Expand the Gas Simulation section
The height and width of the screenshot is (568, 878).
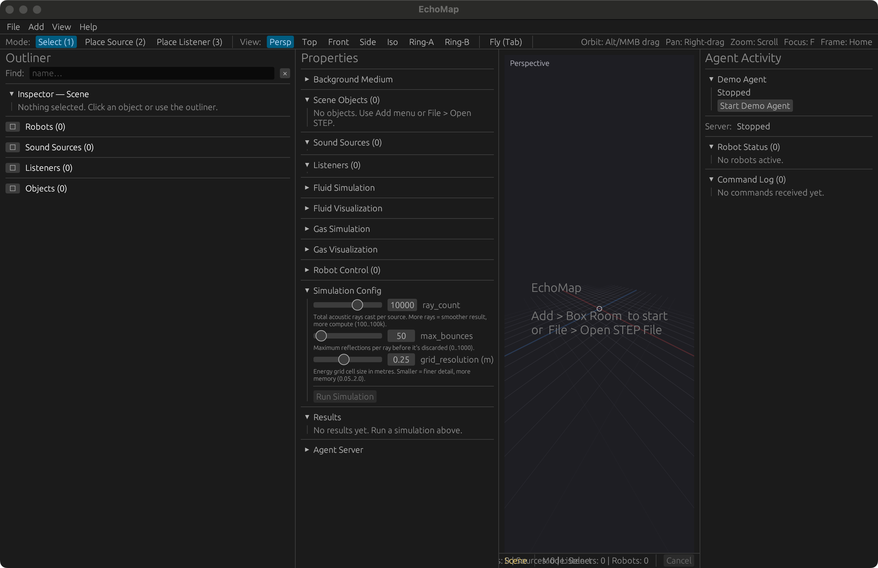pos(307,229)
